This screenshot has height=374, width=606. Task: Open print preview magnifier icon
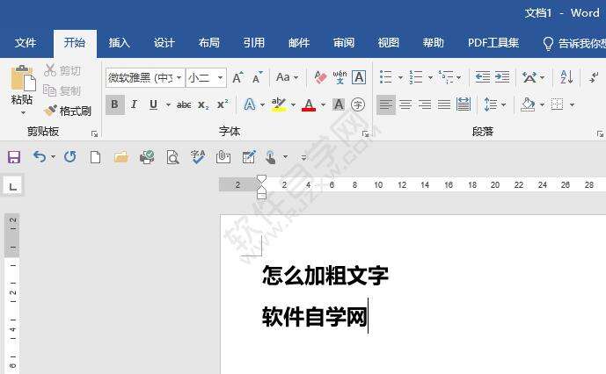(x=172, y=157)
